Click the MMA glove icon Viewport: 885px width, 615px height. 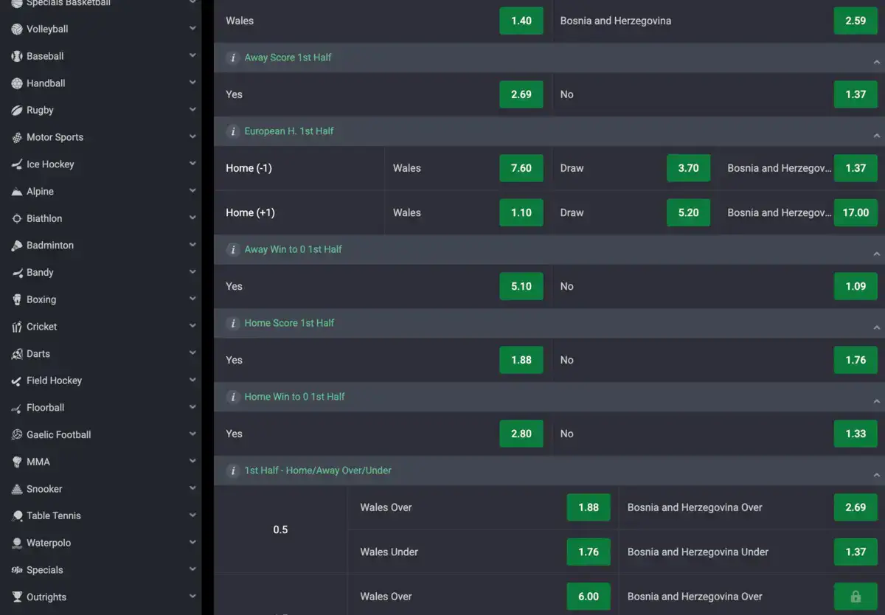pos(17,462)
